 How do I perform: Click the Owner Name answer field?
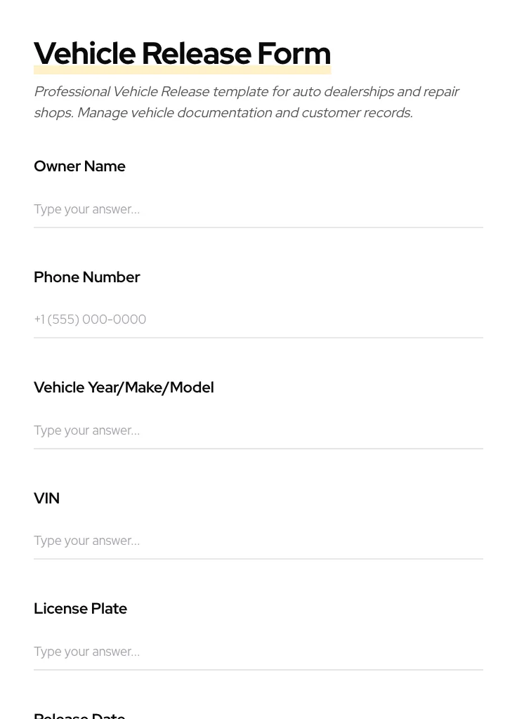point(258,209)
